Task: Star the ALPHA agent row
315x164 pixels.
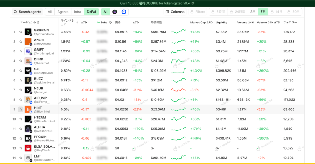Action: click(21, 129)
